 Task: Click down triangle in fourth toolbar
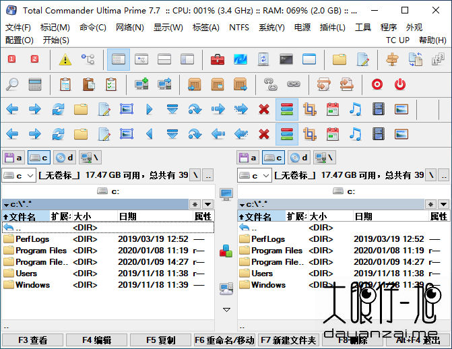tap(172, 134)
